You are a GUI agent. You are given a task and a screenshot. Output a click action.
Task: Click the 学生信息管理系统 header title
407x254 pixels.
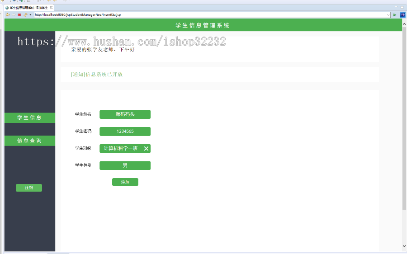tap(203, 25)
